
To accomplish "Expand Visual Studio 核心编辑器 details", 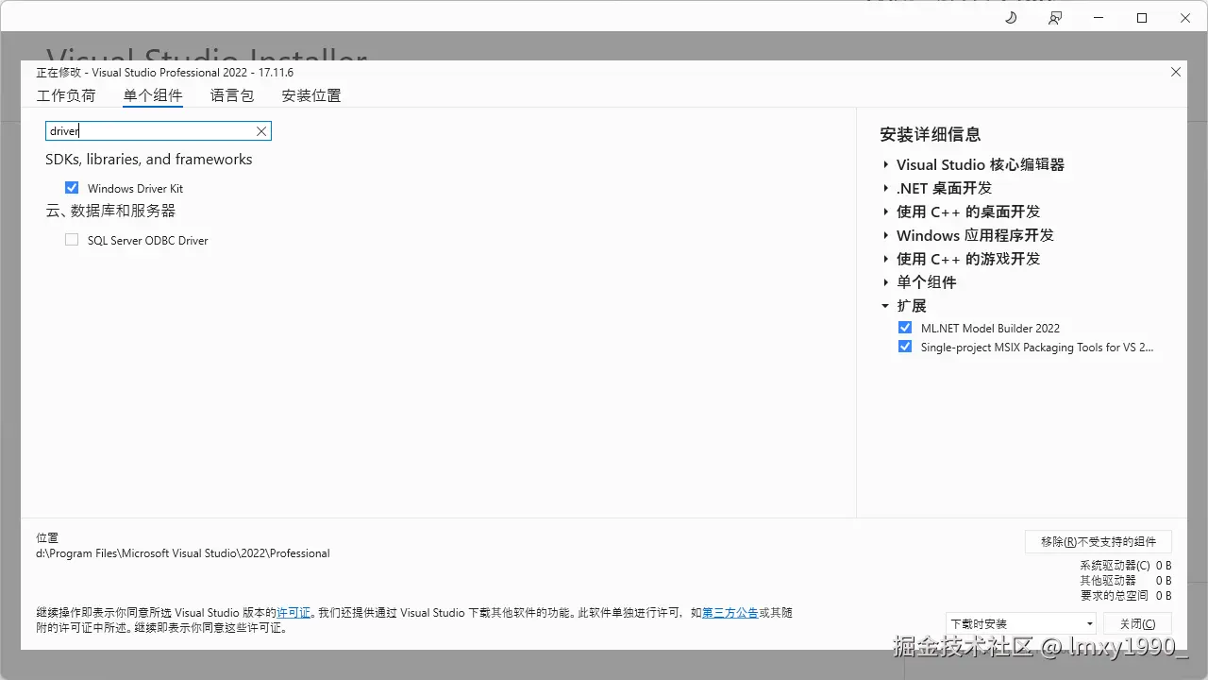I will 886,164.
